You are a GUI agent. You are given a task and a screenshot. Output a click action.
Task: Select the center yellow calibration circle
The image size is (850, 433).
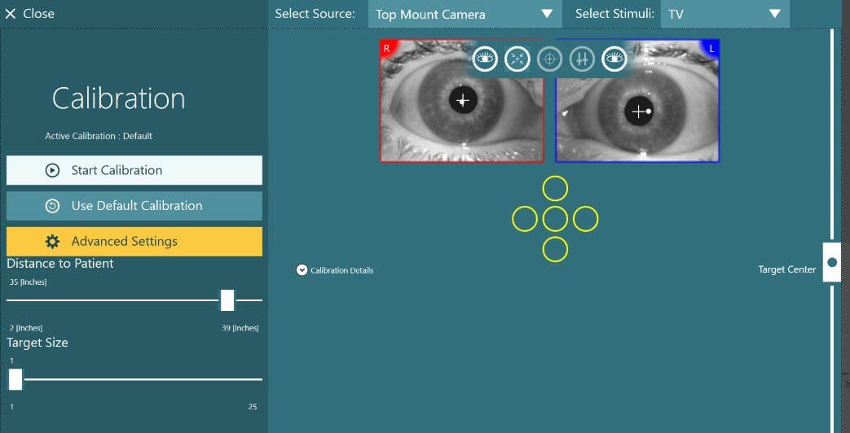coord(555,219)
